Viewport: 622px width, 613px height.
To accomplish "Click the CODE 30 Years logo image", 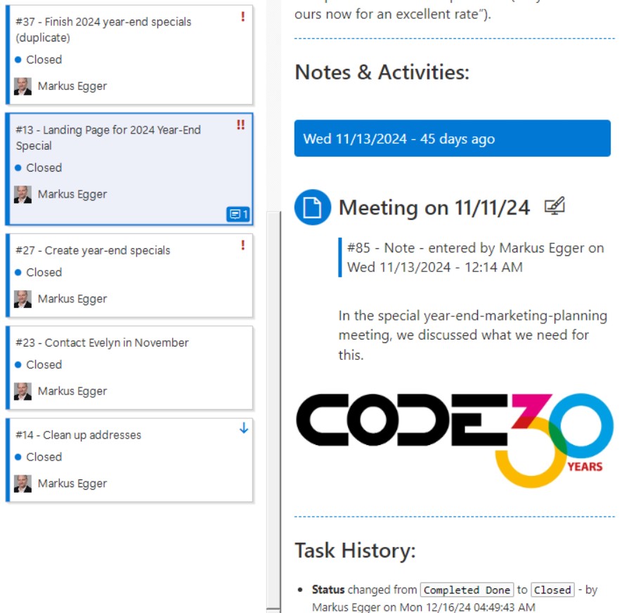I will [x=455, y=440].
